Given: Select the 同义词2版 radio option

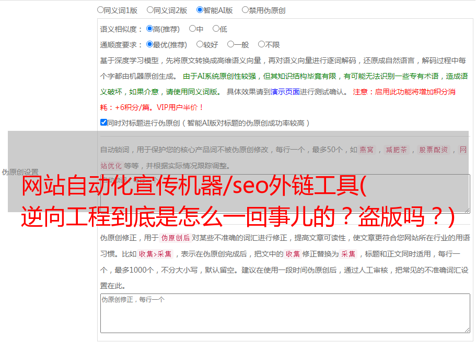Looking at the screenshot, I should point(150,10).
